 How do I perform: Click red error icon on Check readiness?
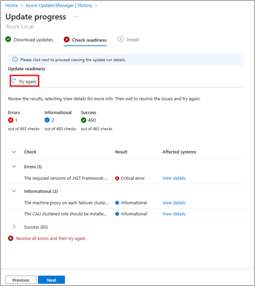(x=67, y=40)
